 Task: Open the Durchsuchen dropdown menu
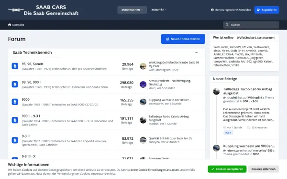point(132,10)
